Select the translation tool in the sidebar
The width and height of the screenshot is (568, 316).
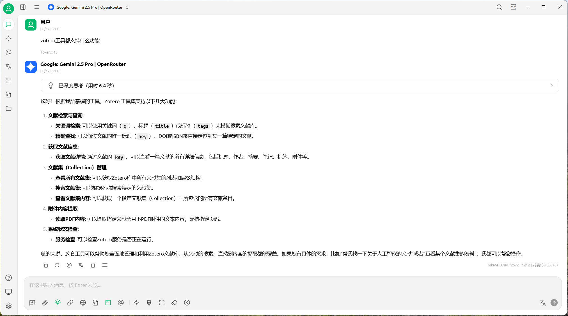coord(9,67)
